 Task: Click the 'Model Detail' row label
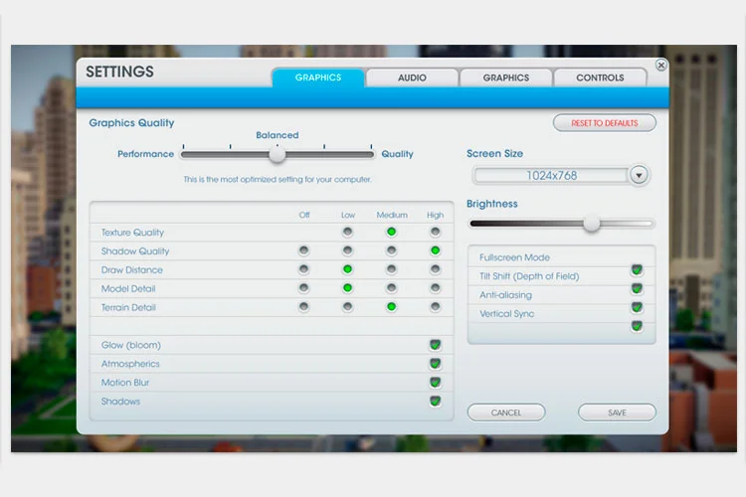128,288
